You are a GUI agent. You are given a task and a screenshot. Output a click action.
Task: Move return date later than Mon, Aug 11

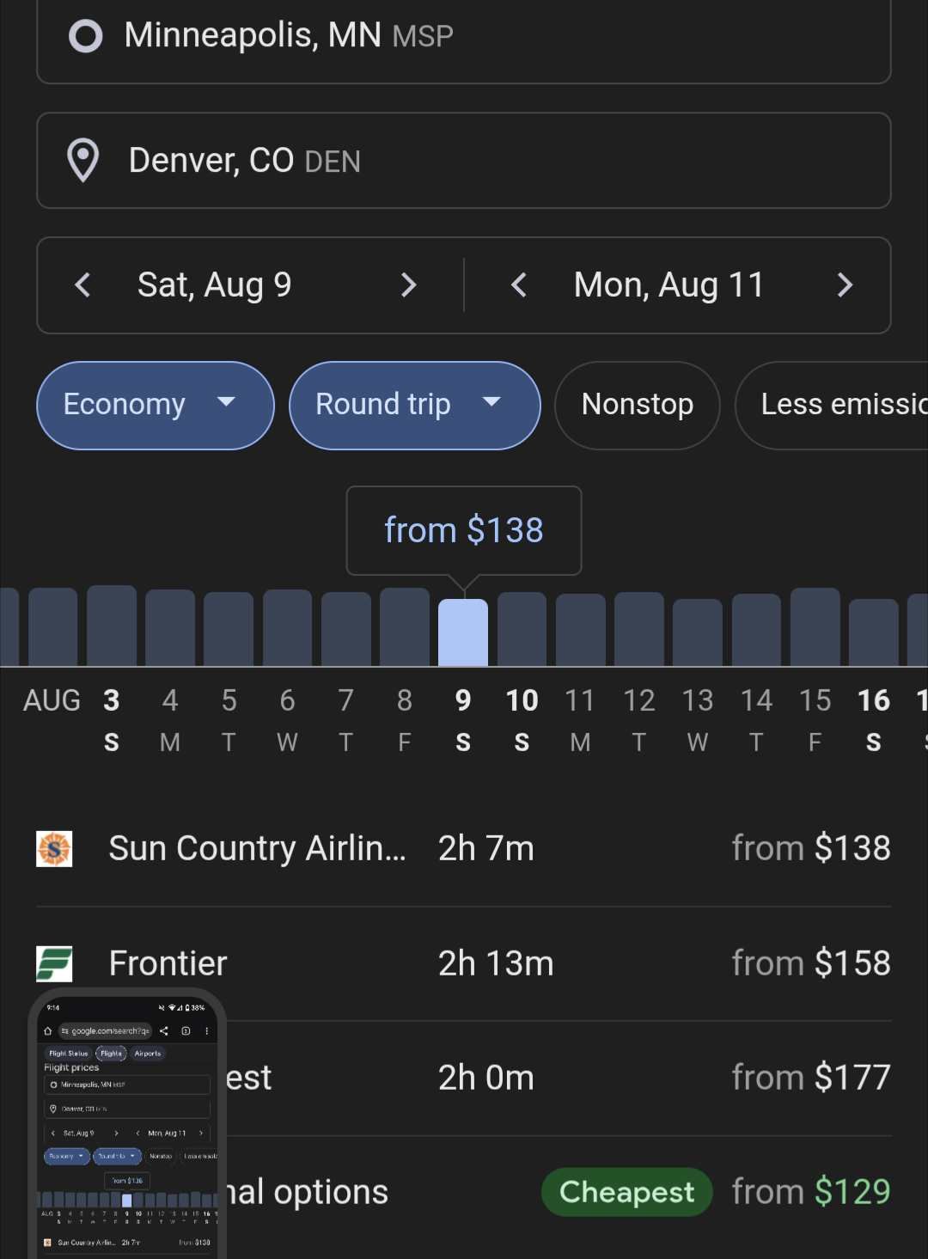[x=846, y=285]
